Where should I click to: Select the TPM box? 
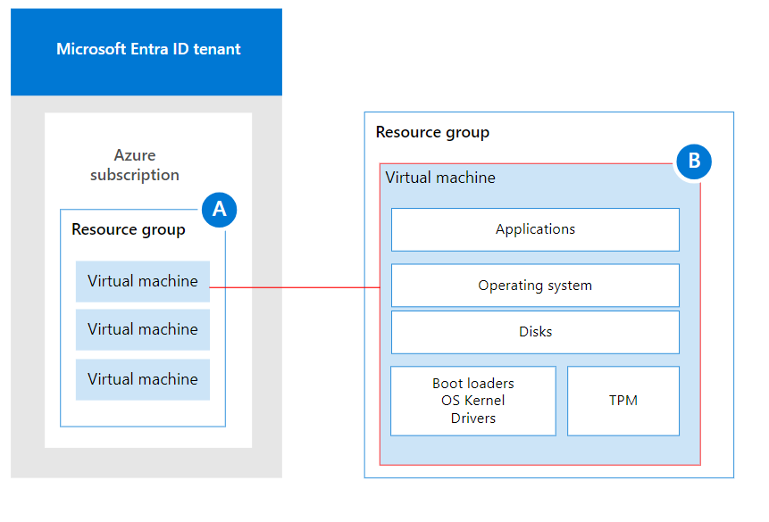click(x=623, y=401)
